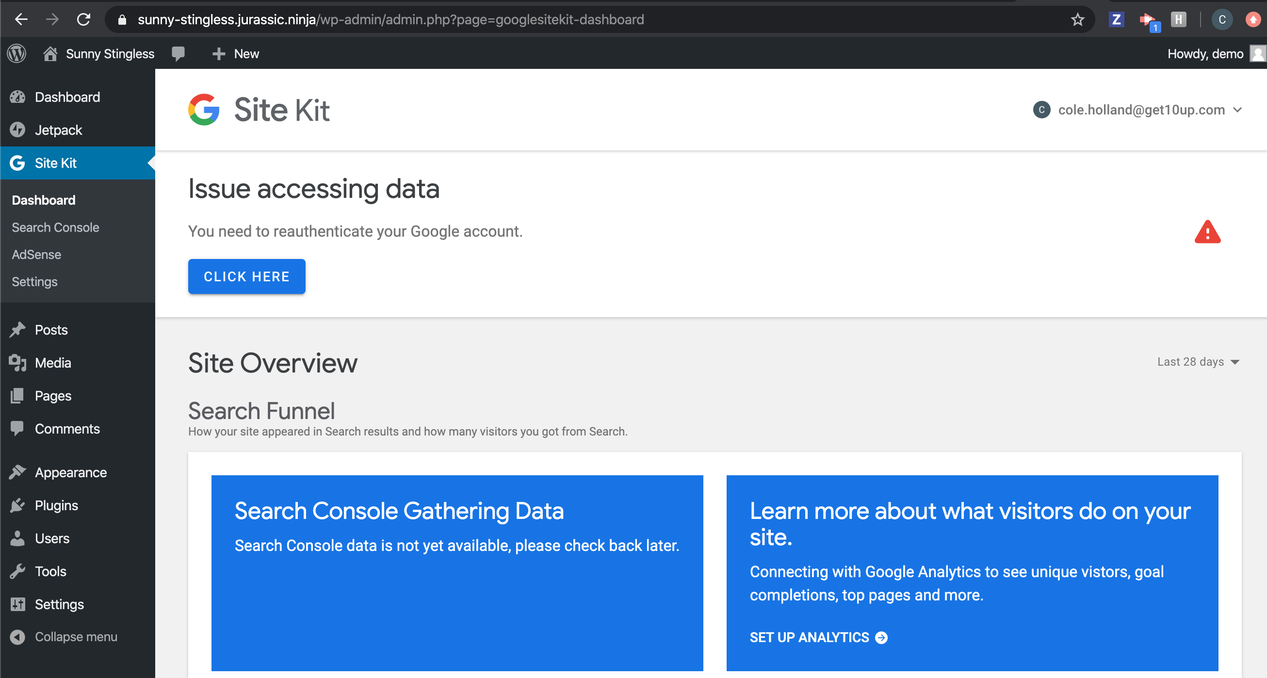Image resolution: width=1267 pixels, height=678 pixels.
Task: Expand the cole.holland@get10up.com account dropdown
Action: click(x=1137, y=110)
